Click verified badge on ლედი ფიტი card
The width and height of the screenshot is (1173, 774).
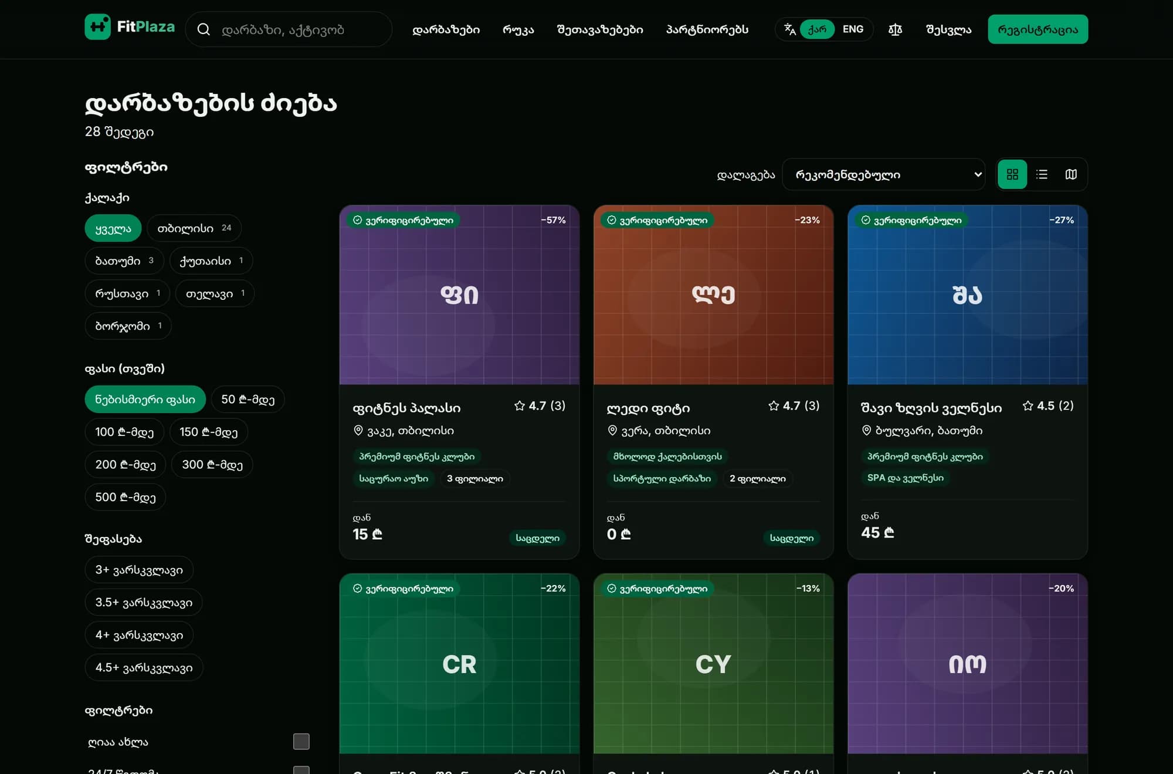657,220
